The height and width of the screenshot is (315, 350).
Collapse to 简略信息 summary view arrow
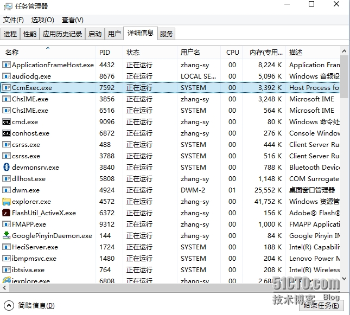tap(9, 305)
